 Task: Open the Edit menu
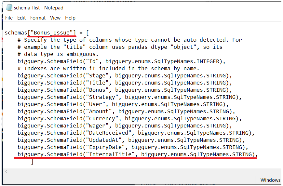tap(21, 18)
